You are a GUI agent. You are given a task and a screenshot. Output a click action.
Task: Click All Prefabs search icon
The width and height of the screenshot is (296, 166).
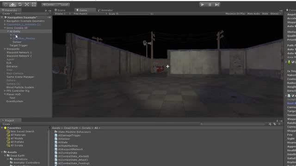(x=8, y=142)
